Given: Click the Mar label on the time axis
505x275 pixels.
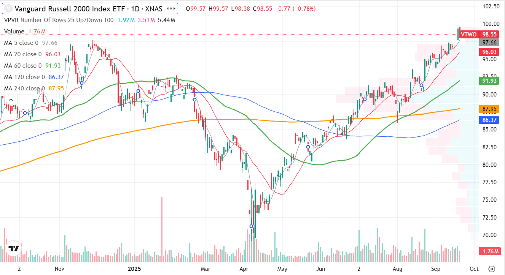Looking at the screenshot, I should point(206,269).
